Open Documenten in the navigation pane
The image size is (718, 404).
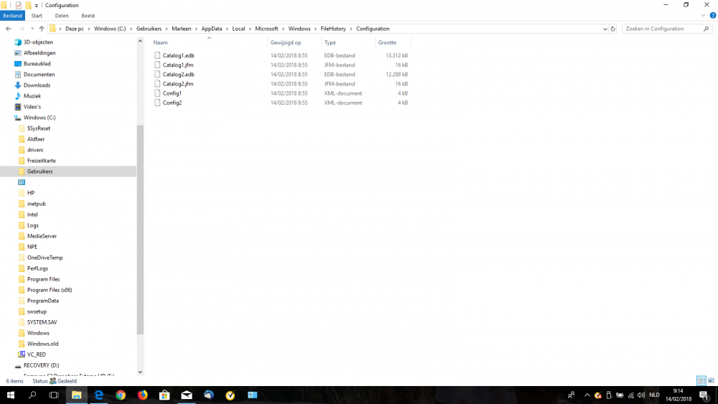(39, 75)
